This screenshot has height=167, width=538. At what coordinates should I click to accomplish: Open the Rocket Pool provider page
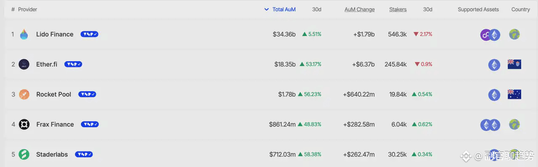pyautogui.click(x=54, y=95)
